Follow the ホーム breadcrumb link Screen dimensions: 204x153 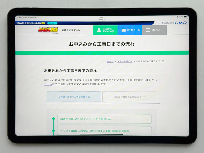coord(110,61)
